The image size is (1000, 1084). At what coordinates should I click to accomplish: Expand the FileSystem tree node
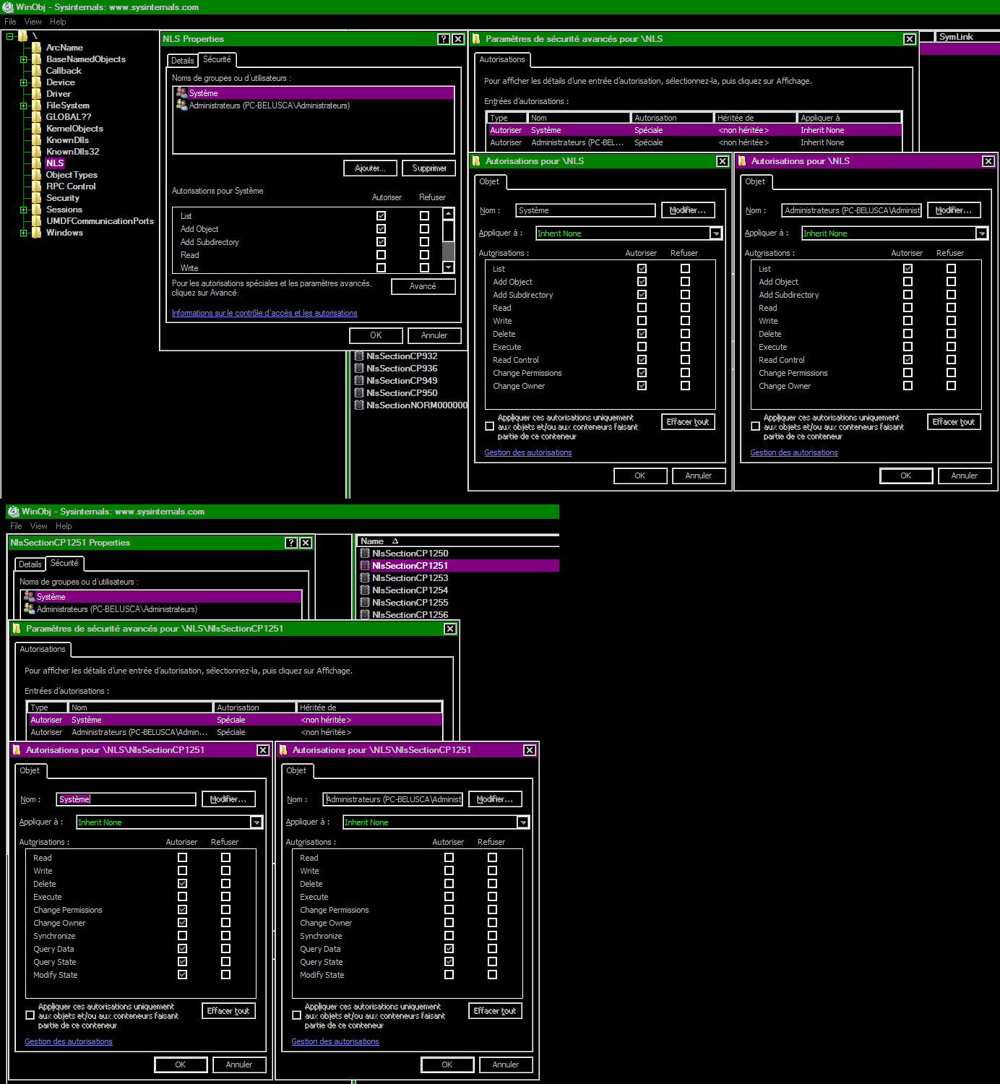coord(24,105)
